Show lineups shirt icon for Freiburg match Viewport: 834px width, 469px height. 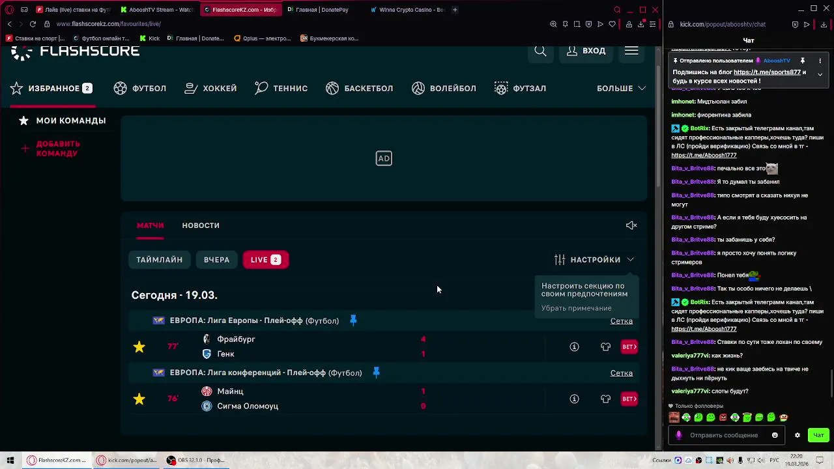(x=605, y=347)
